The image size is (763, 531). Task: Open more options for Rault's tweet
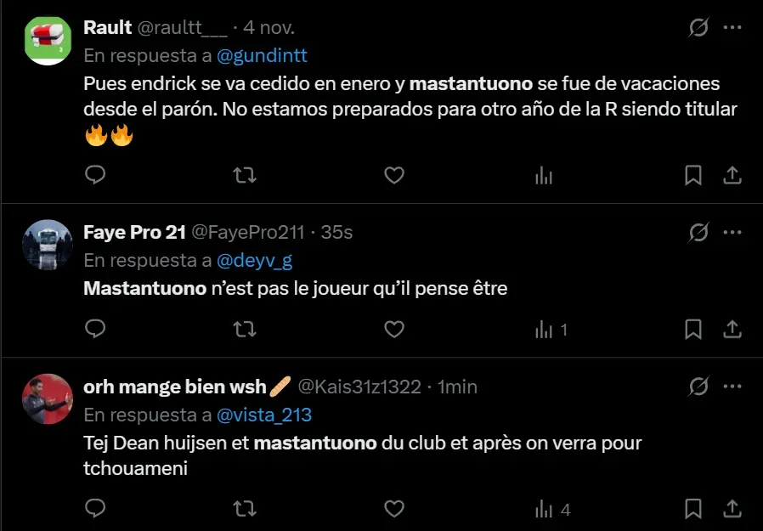pyautogui.click(x=732, y=28)
